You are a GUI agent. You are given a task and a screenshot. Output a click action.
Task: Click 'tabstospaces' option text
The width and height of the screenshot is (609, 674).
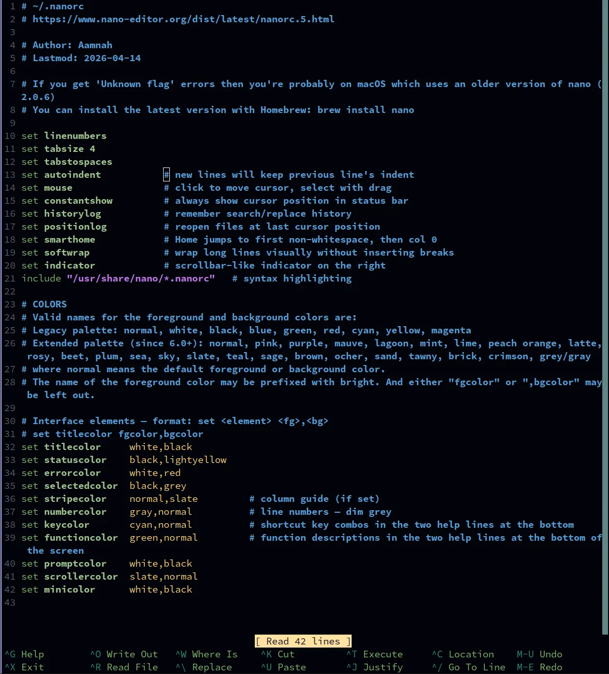pyautogui.click(x=78, y=162)
